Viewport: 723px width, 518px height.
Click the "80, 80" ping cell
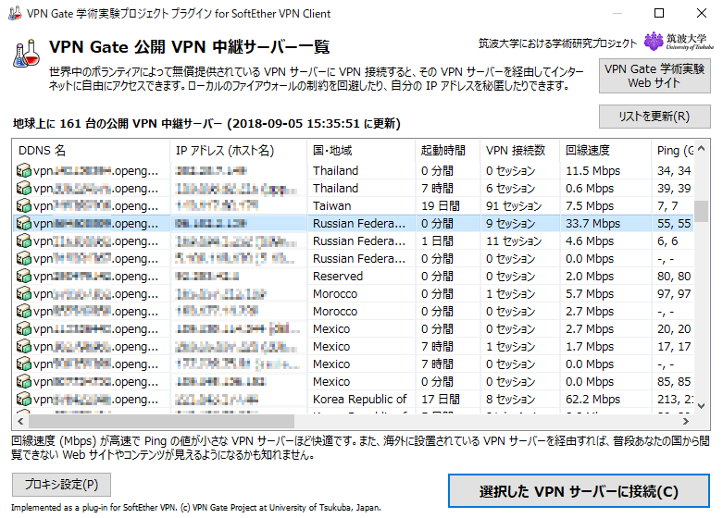pyautogui.click(x=674, y=276)
